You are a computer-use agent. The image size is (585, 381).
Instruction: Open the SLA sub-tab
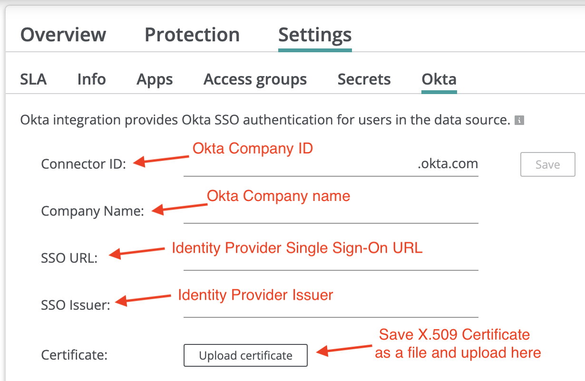(33, 79)
